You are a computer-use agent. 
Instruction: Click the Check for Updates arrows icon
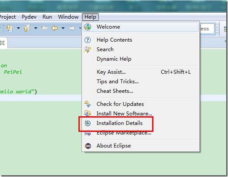click(x=88, y=104)
